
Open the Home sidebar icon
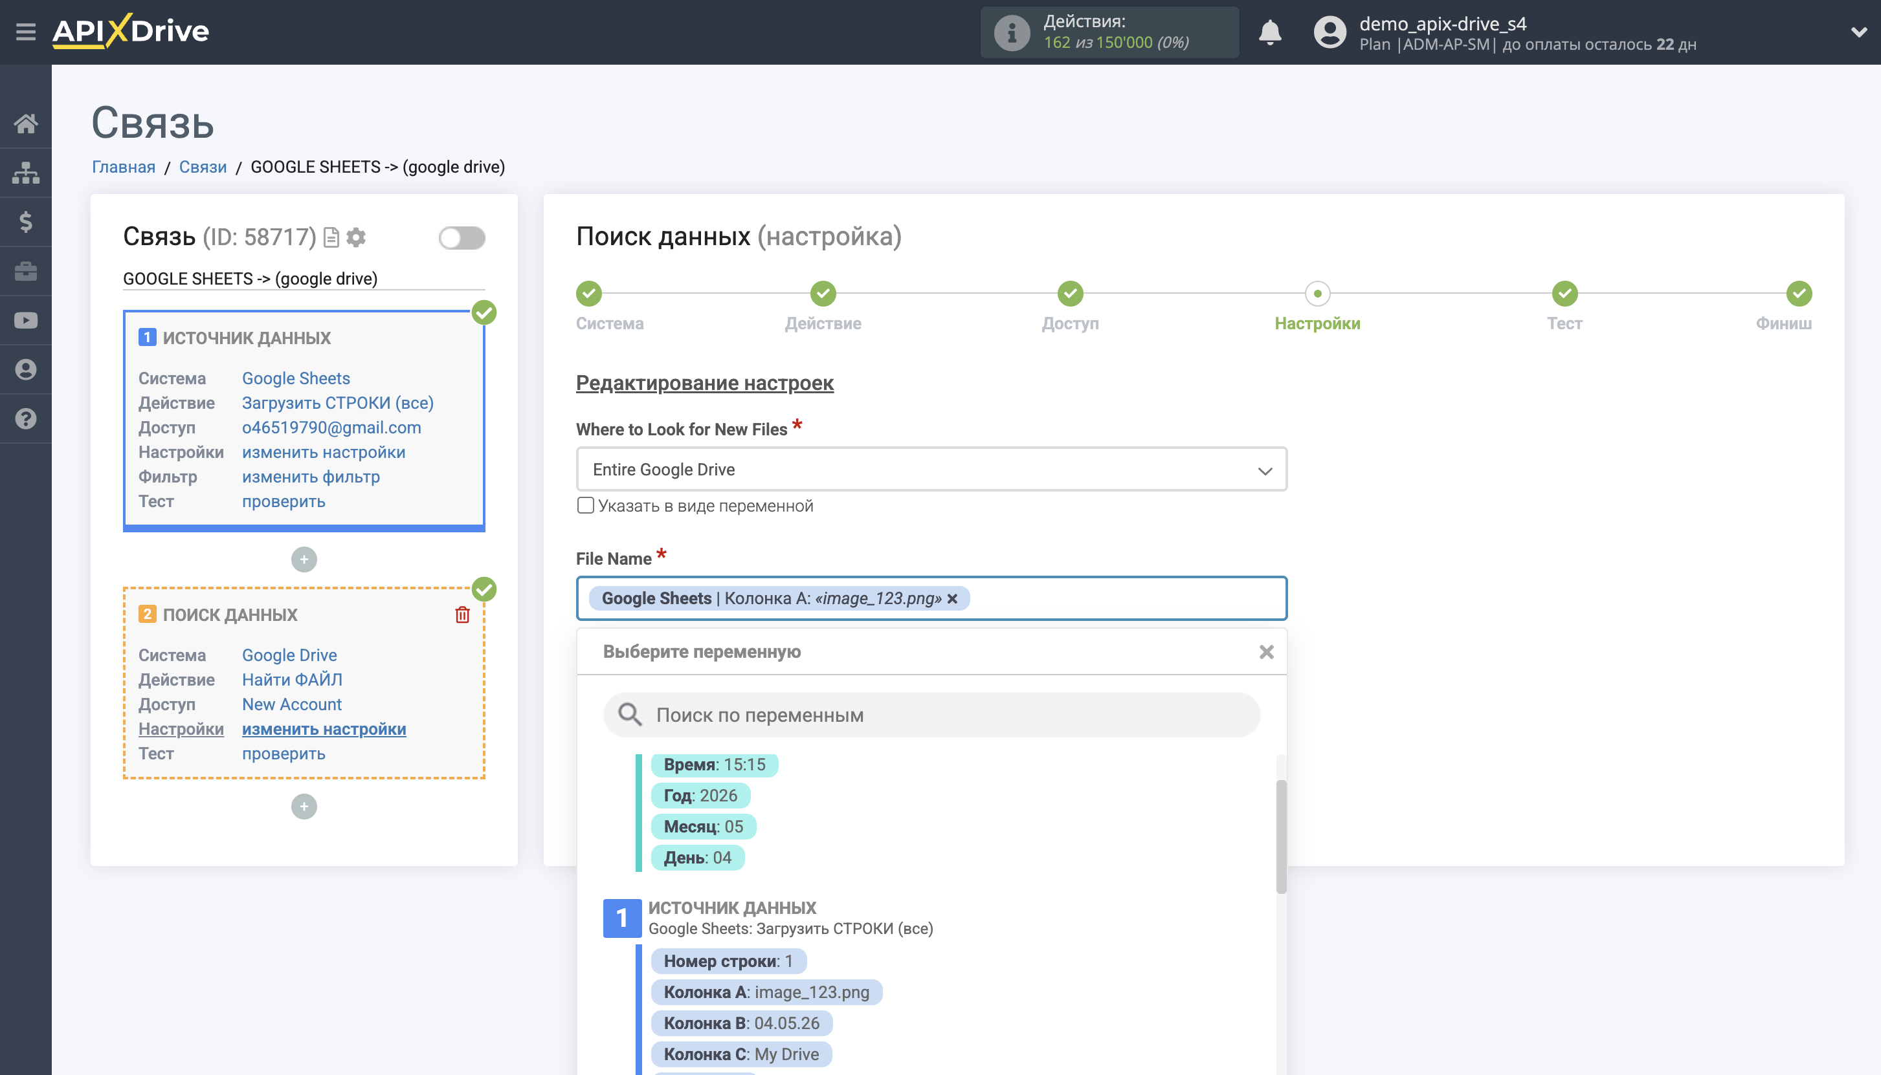26,124
